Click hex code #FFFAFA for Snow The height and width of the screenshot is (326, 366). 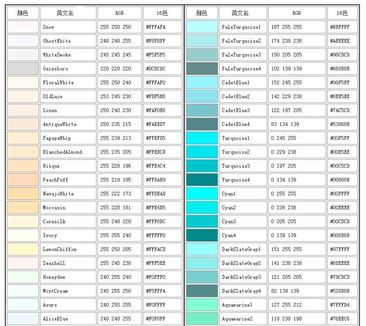click(x=162, y=27)
